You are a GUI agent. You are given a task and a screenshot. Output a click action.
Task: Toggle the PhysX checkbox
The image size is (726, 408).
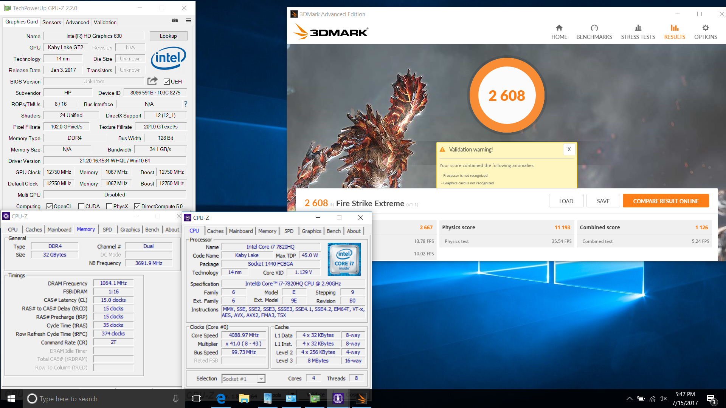coord(109,206)
